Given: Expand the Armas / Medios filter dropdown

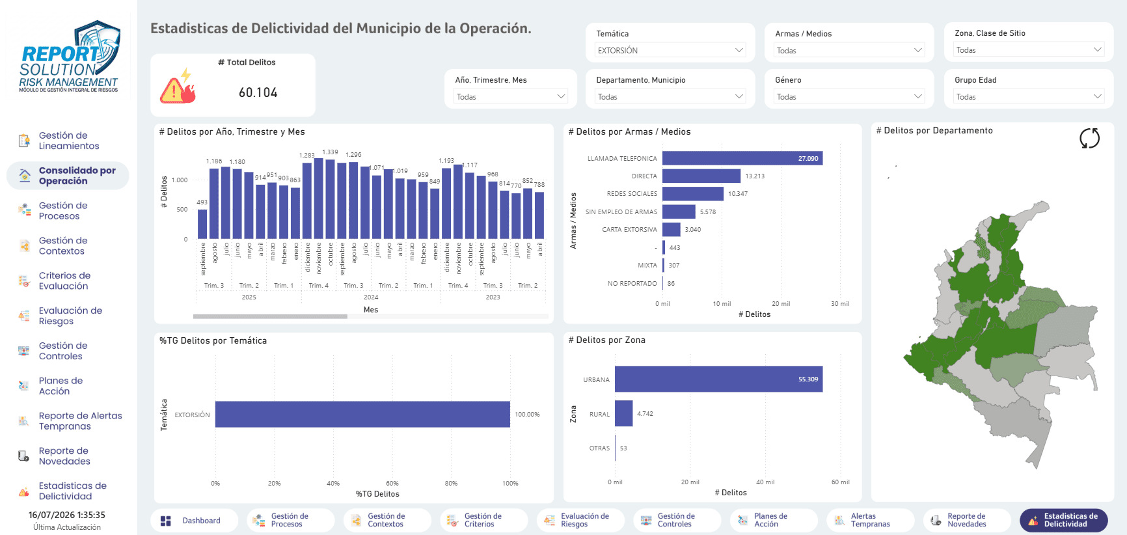Looking at the screenshot, I should [x=849, y=50].
